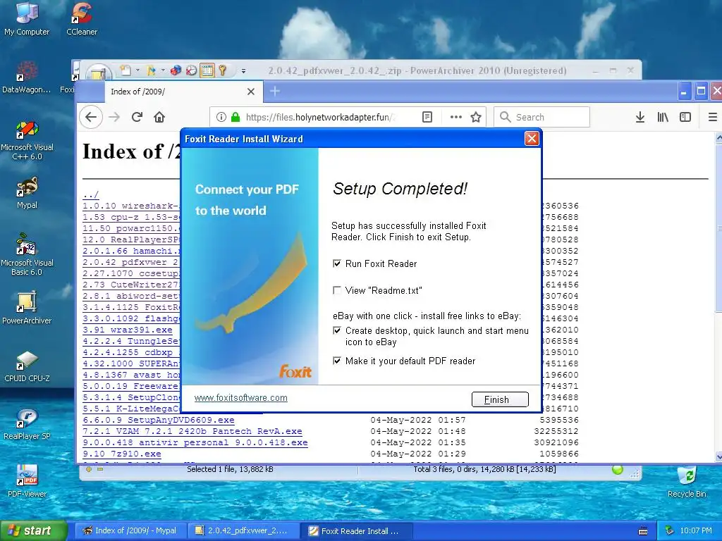
Task: Switch to 2.0.42_pdfxvwer taskbar item
Action: tap(243, 530)
